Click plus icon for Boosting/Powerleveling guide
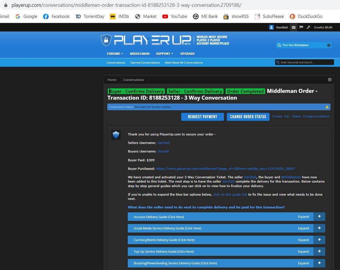Image resolution: width=340 pixels, height=270 pixels. 319,263
